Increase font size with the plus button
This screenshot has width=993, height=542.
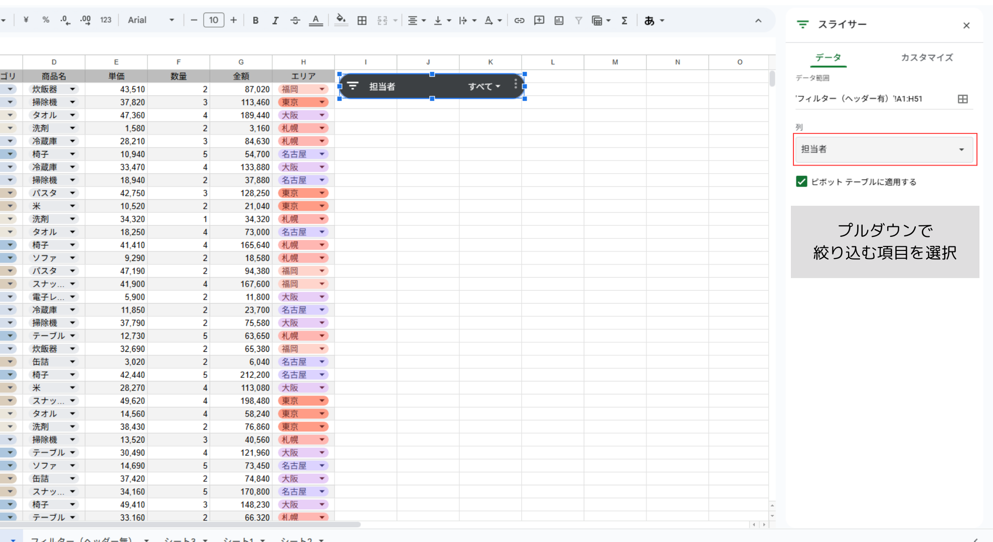coord(233,20)
